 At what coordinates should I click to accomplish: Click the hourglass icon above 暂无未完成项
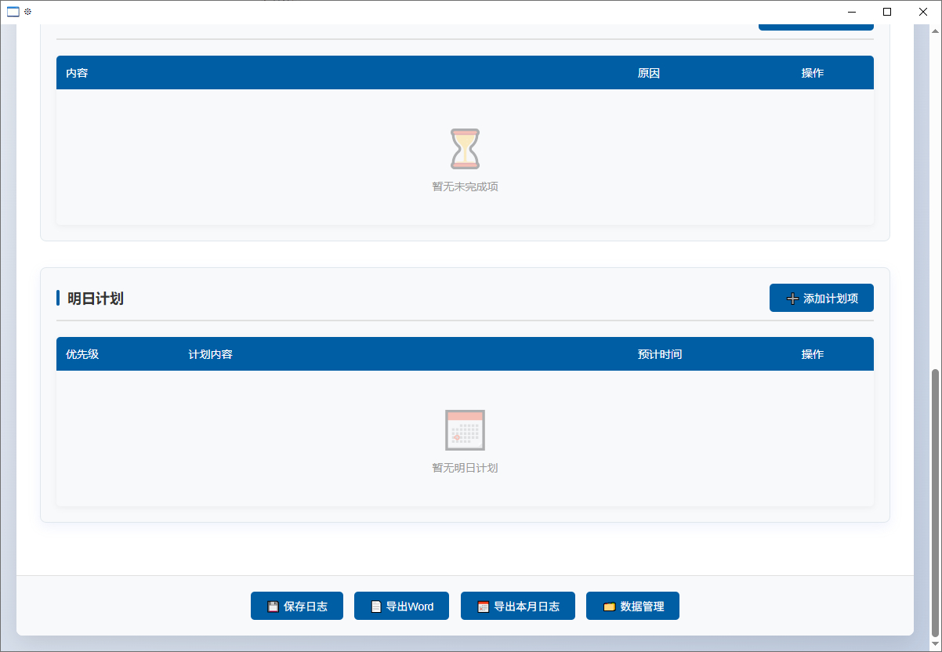point(465,149)
